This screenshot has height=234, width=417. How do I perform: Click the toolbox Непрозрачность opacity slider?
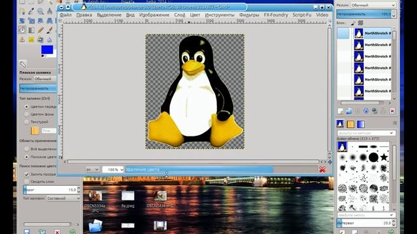[38, 88]
